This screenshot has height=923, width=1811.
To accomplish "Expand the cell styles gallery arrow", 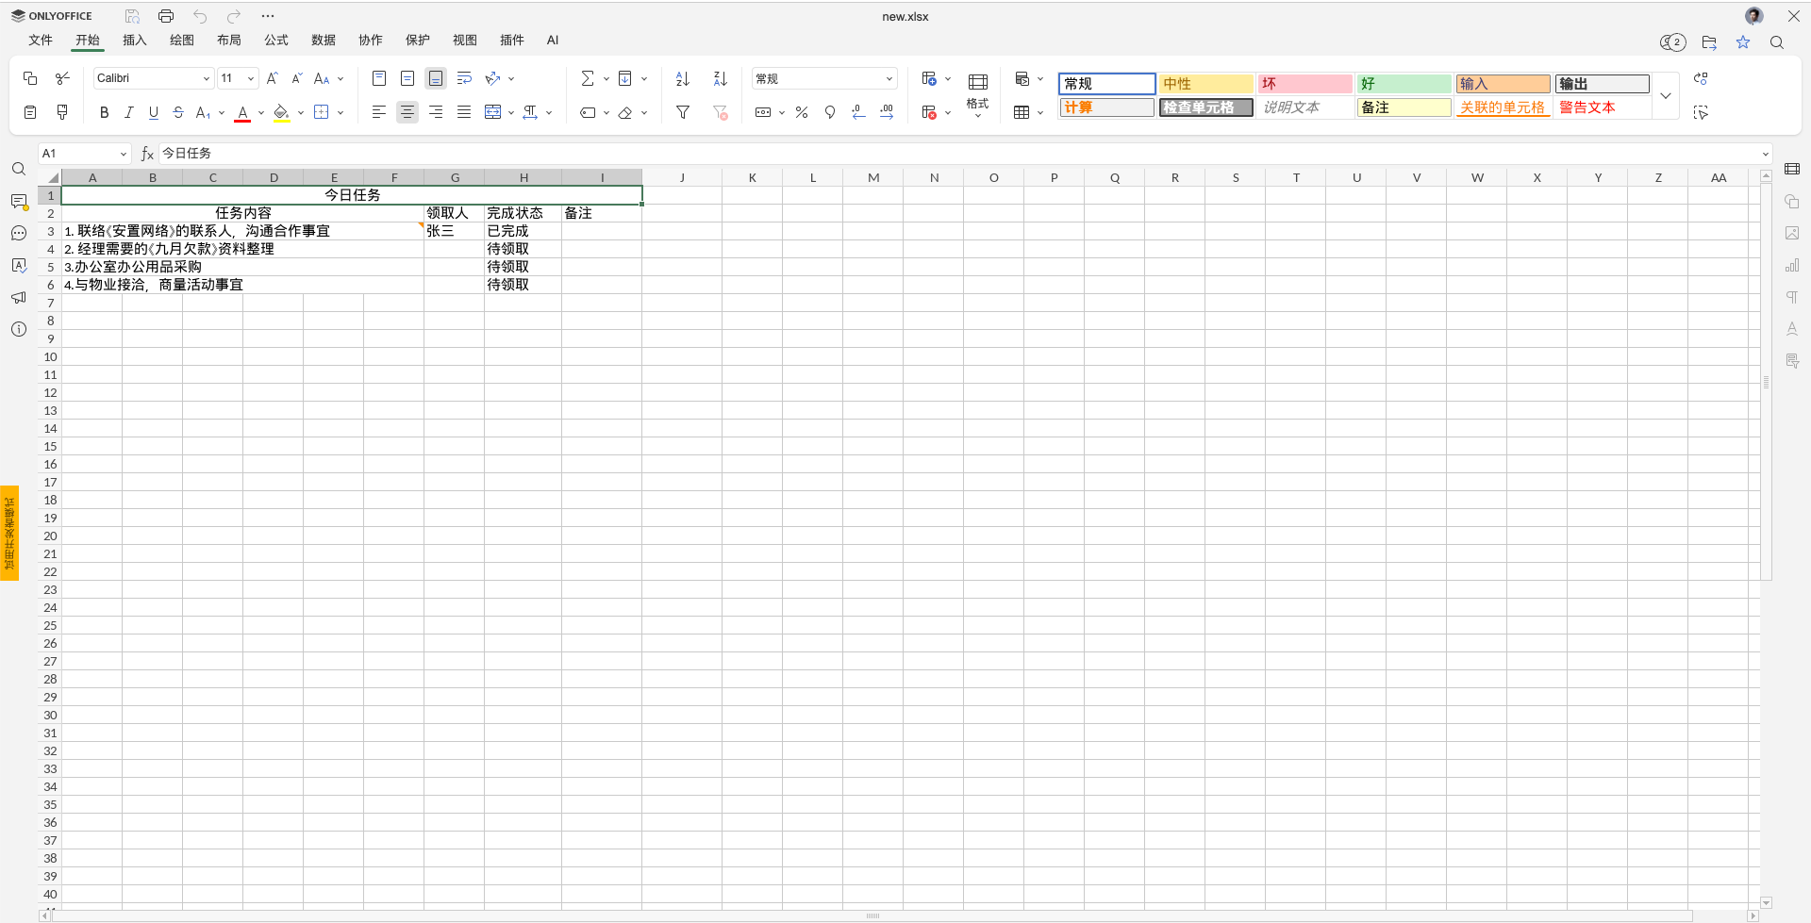I will coord(1666,95).
